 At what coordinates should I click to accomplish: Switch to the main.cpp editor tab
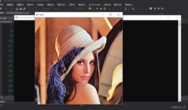click(x=3, y=18)
